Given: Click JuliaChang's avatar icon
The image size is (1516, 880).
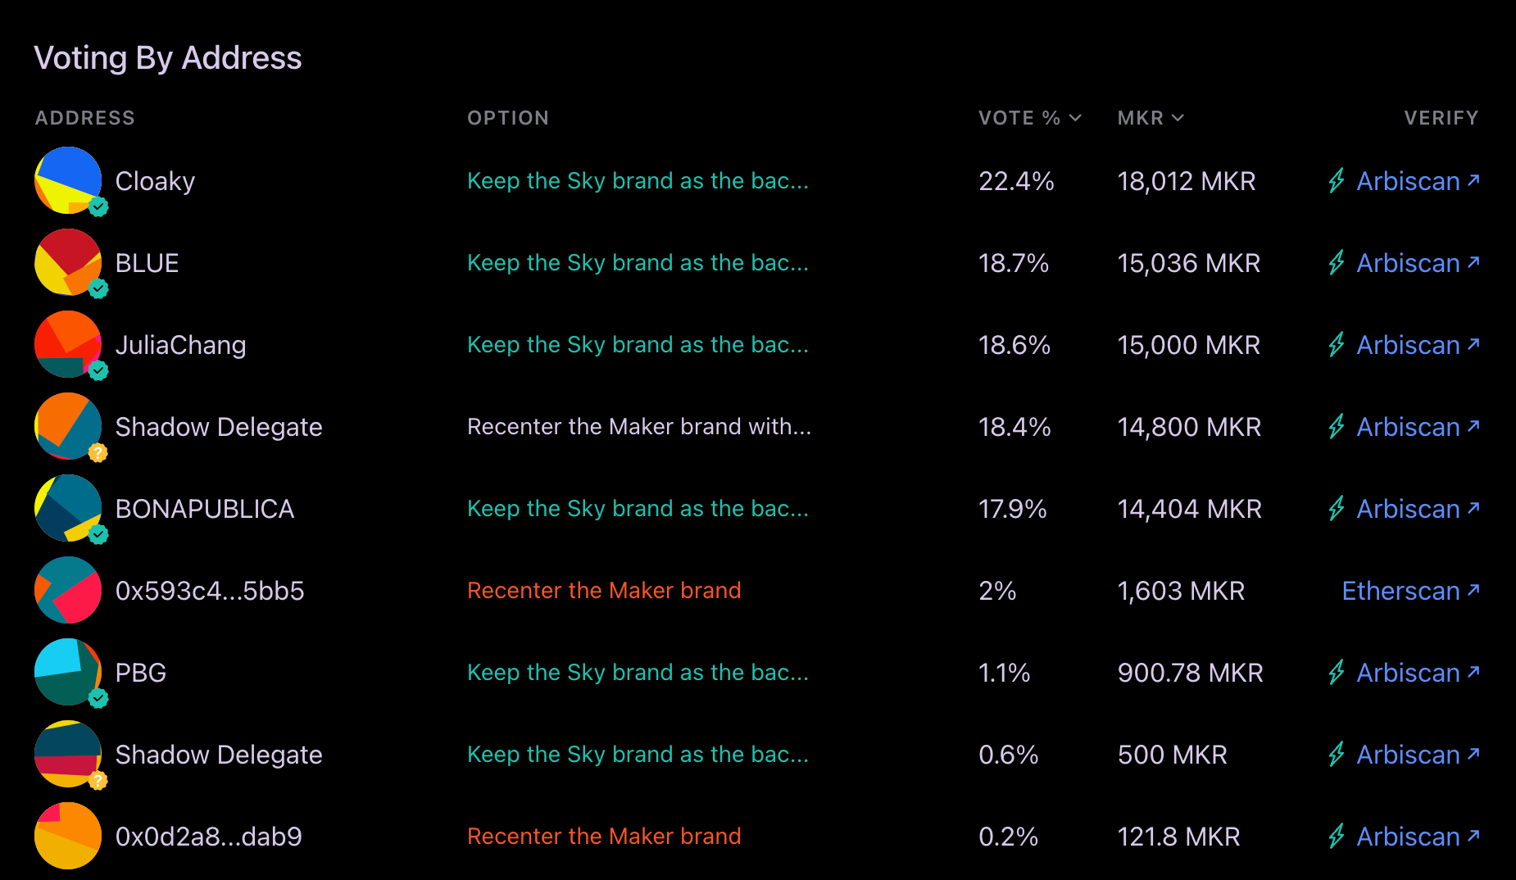Looking at the screenshot, I should (x=68, y=344).
